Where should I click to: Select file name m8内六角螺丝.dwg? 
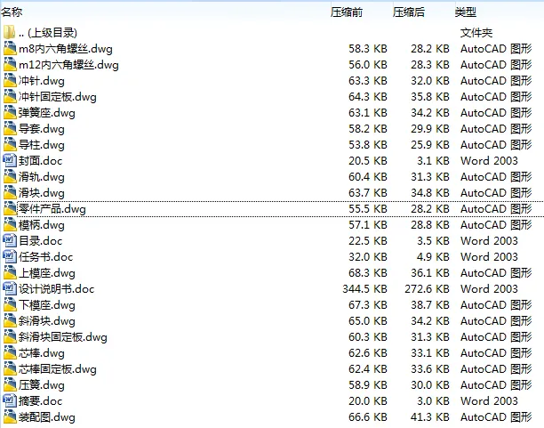pos(66,49)
